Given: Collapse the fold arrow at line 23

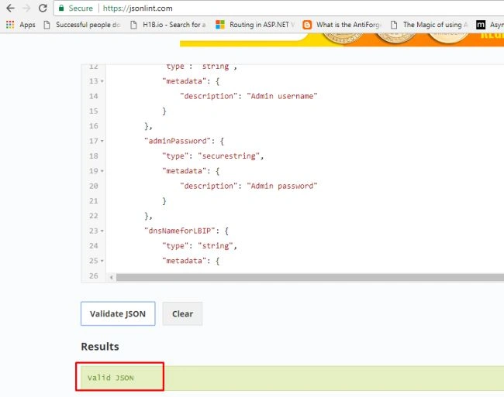Looking at the screenshot, I should click(102, 231).
